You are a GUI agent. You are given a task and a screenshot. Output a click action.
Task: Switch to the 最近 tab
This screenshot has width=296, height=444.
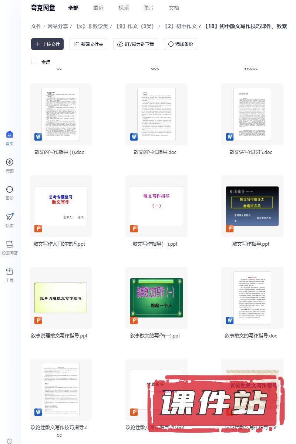pos(98,8)
